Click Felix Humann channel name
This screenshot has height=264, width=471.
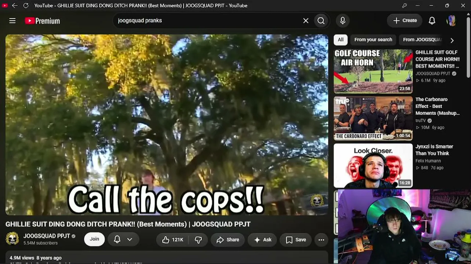point(428,161)
